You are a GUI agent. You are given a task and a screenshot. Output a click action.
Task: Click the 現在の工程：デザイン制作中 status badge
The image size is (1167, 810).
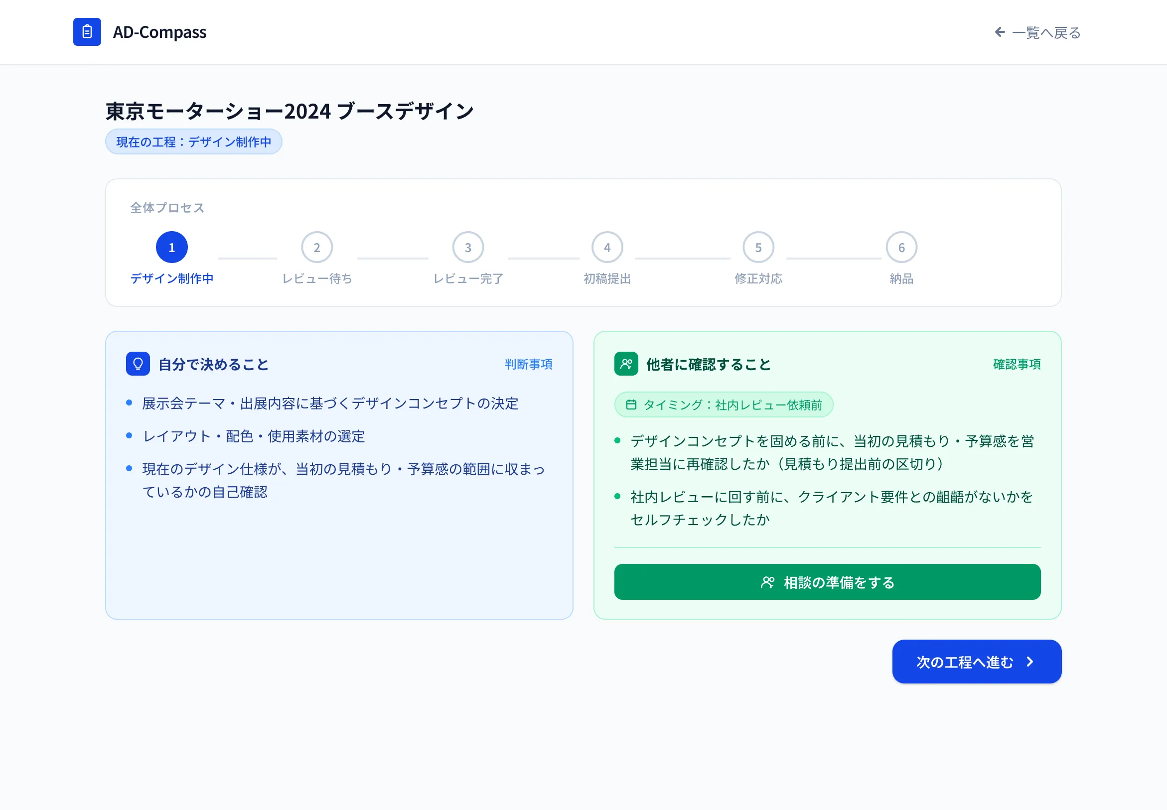193,141
